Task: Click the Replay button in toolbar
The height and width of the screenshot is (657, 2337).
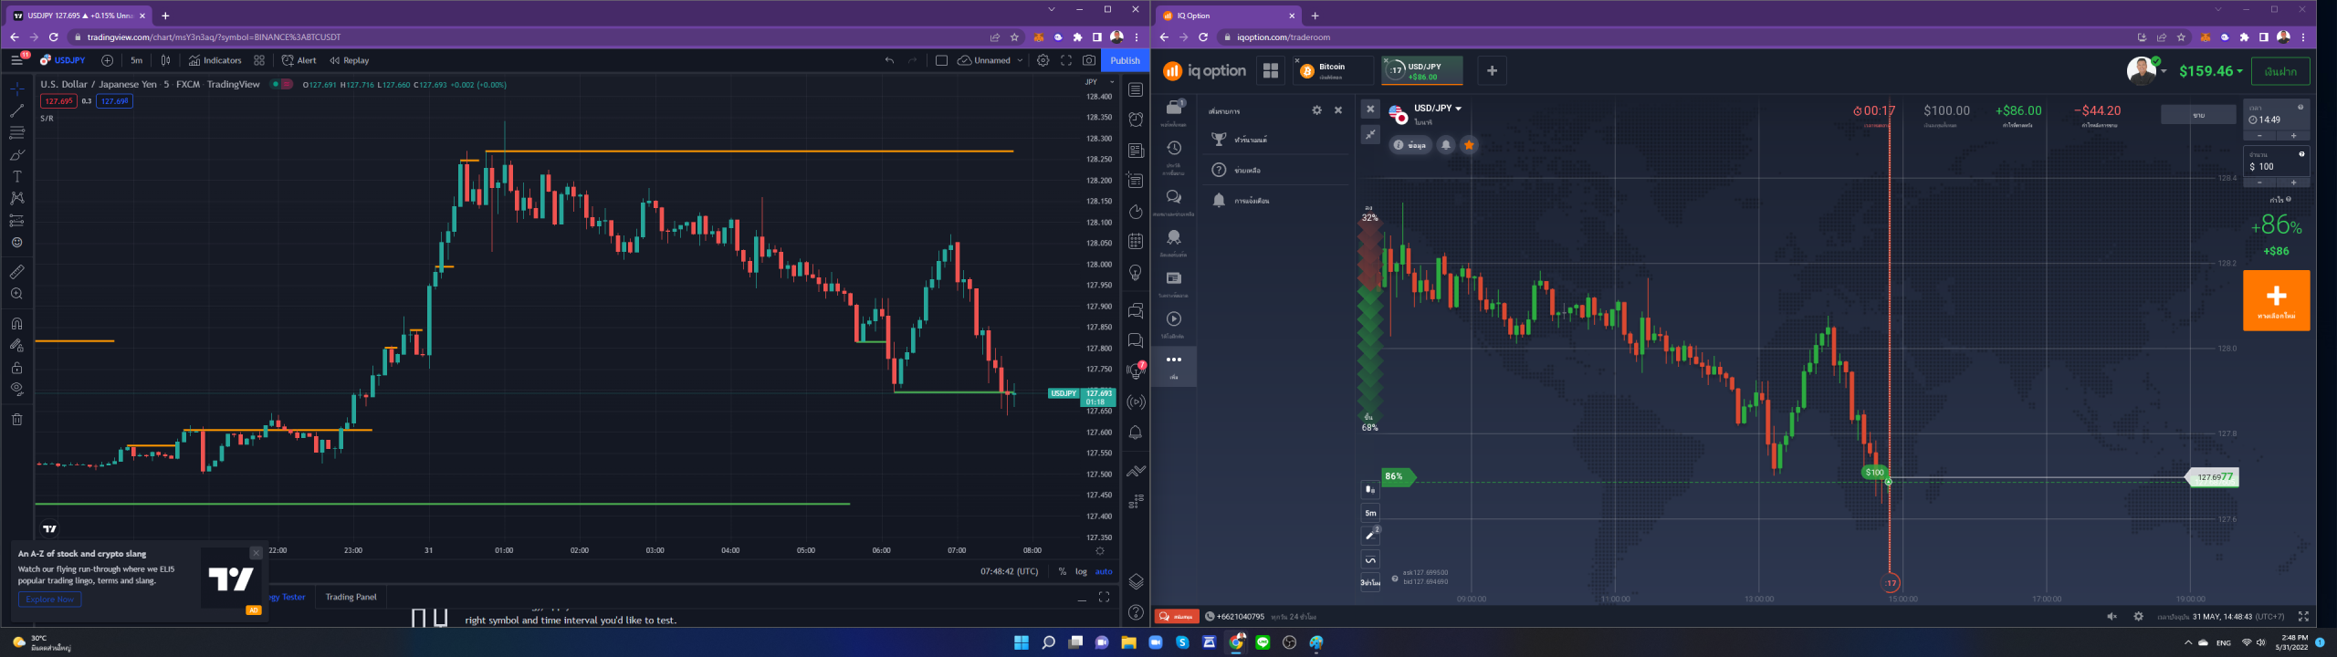Action: tap(350, 60)
